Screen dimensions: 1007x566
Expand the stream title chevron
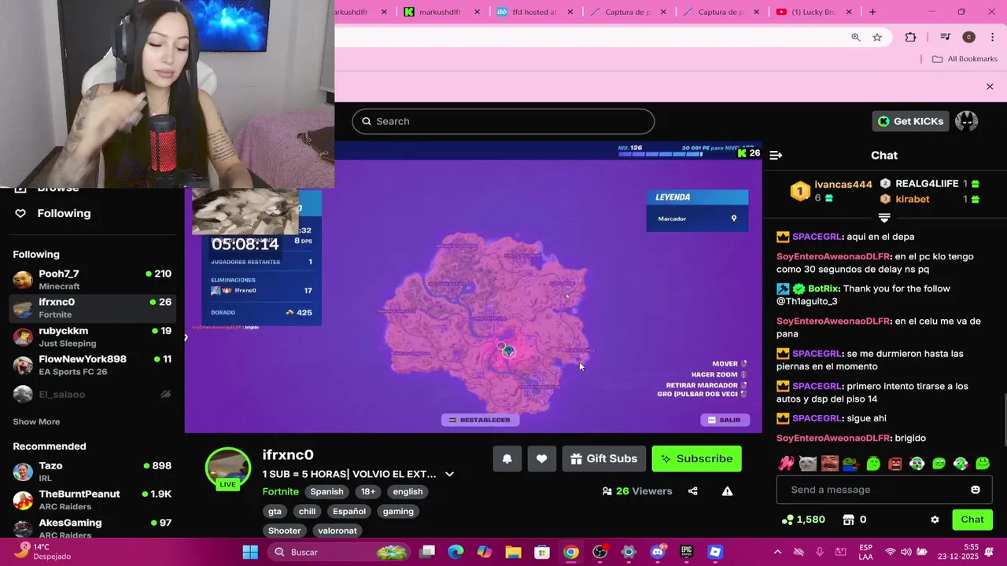click(449, 474)
